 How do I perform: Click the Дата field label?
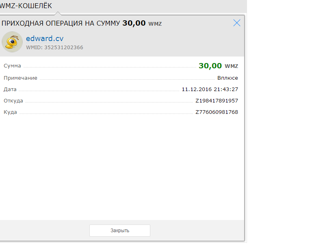click(10, 89)
